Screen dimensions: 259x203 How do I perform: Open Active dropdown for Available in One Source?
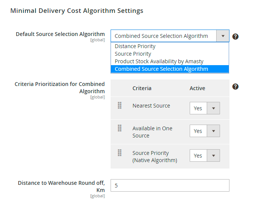[x=204, y=131]
